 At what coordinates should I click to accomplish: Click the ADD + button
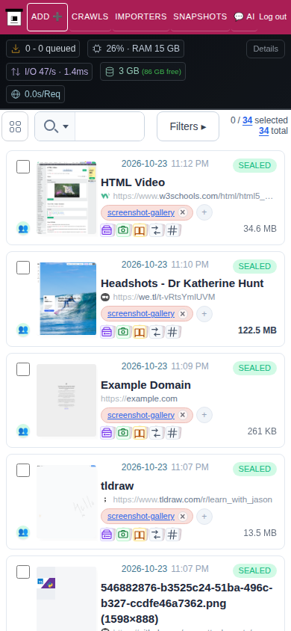(x=47, y=16)
